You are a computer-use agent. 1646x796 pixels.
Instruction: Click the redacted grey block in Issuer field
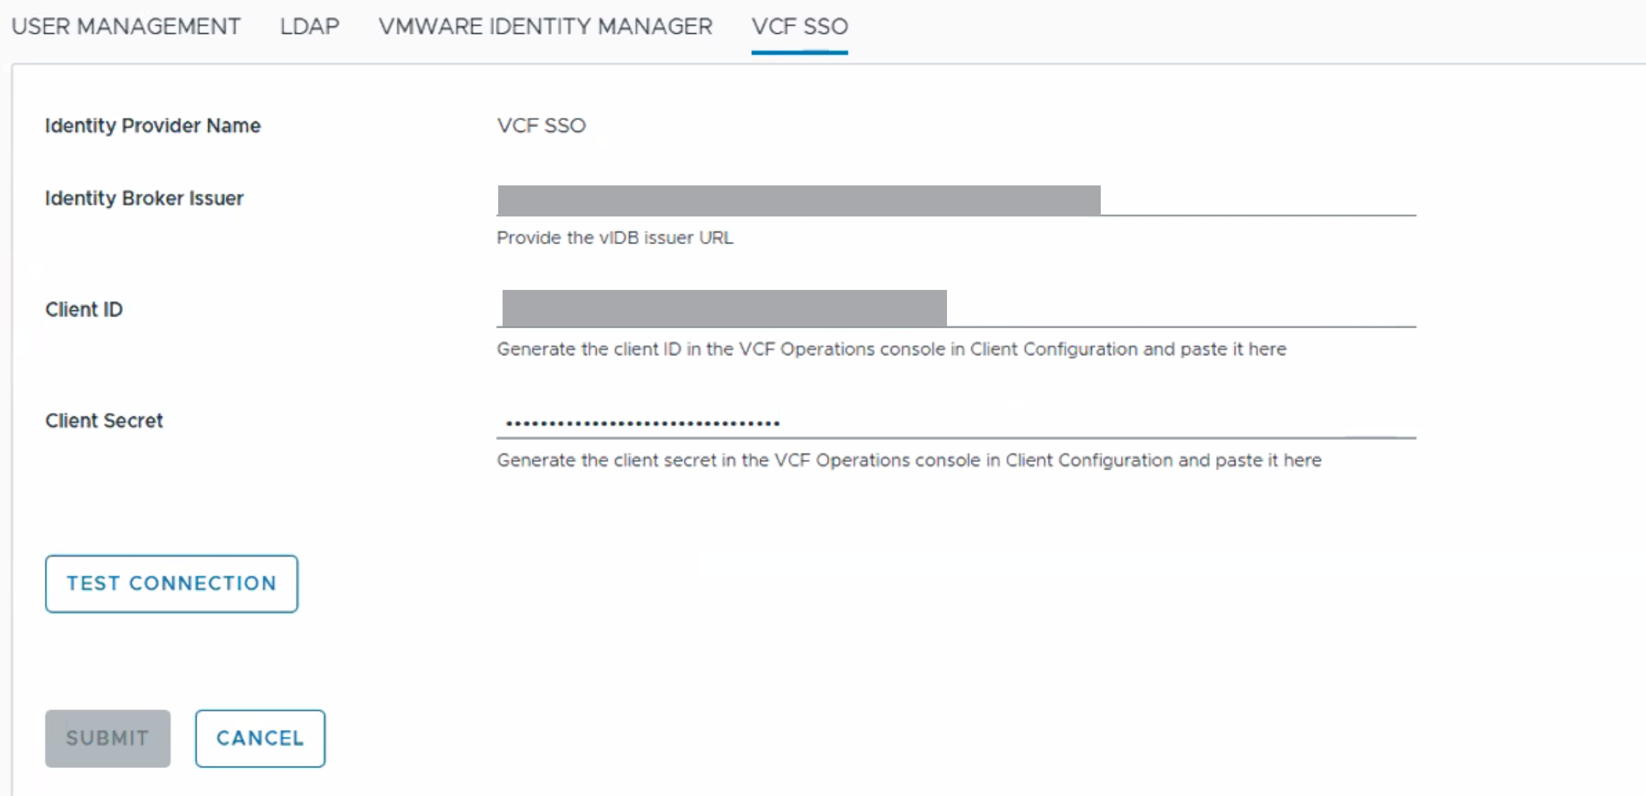click(x=798, y=200)
